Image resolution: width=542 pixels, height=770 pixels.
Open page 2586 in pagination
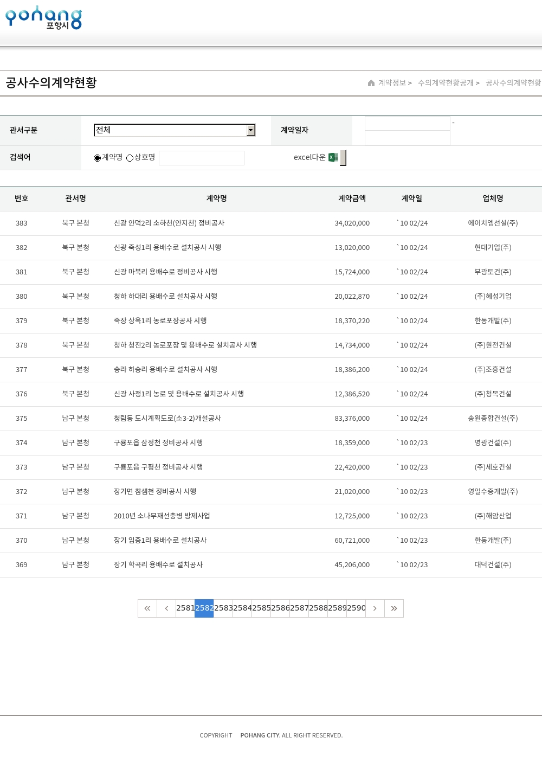(x=280, y=608)
